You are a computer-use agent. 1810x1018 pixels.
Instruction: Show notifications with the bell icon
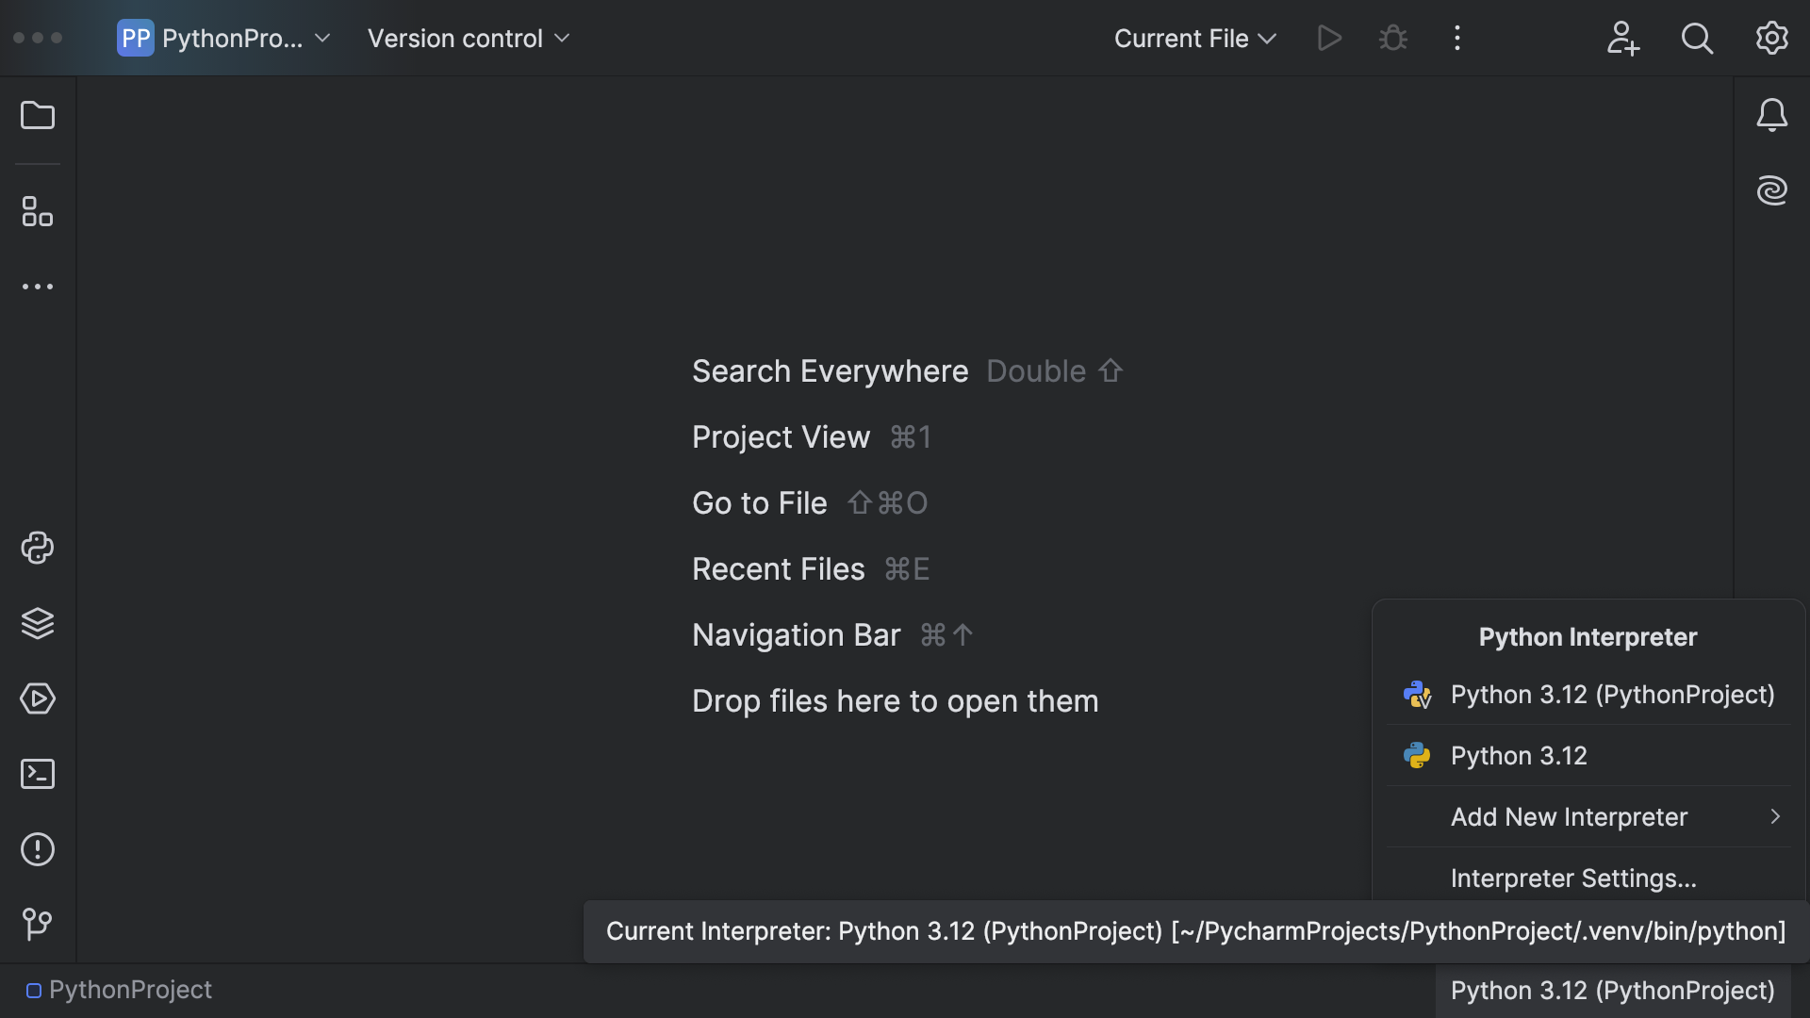pos(1773,115)
